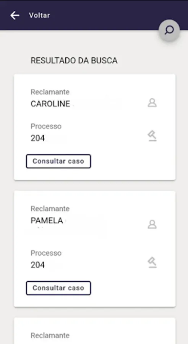Click the RESULTADO DA BUSCA heading
The width and height of the screenshot is (188, 344).
74,60
